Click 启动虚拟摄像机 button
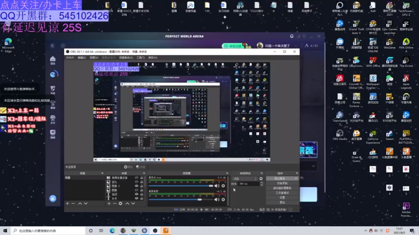Screen dimensions: 419x235 tap(282, 188)
